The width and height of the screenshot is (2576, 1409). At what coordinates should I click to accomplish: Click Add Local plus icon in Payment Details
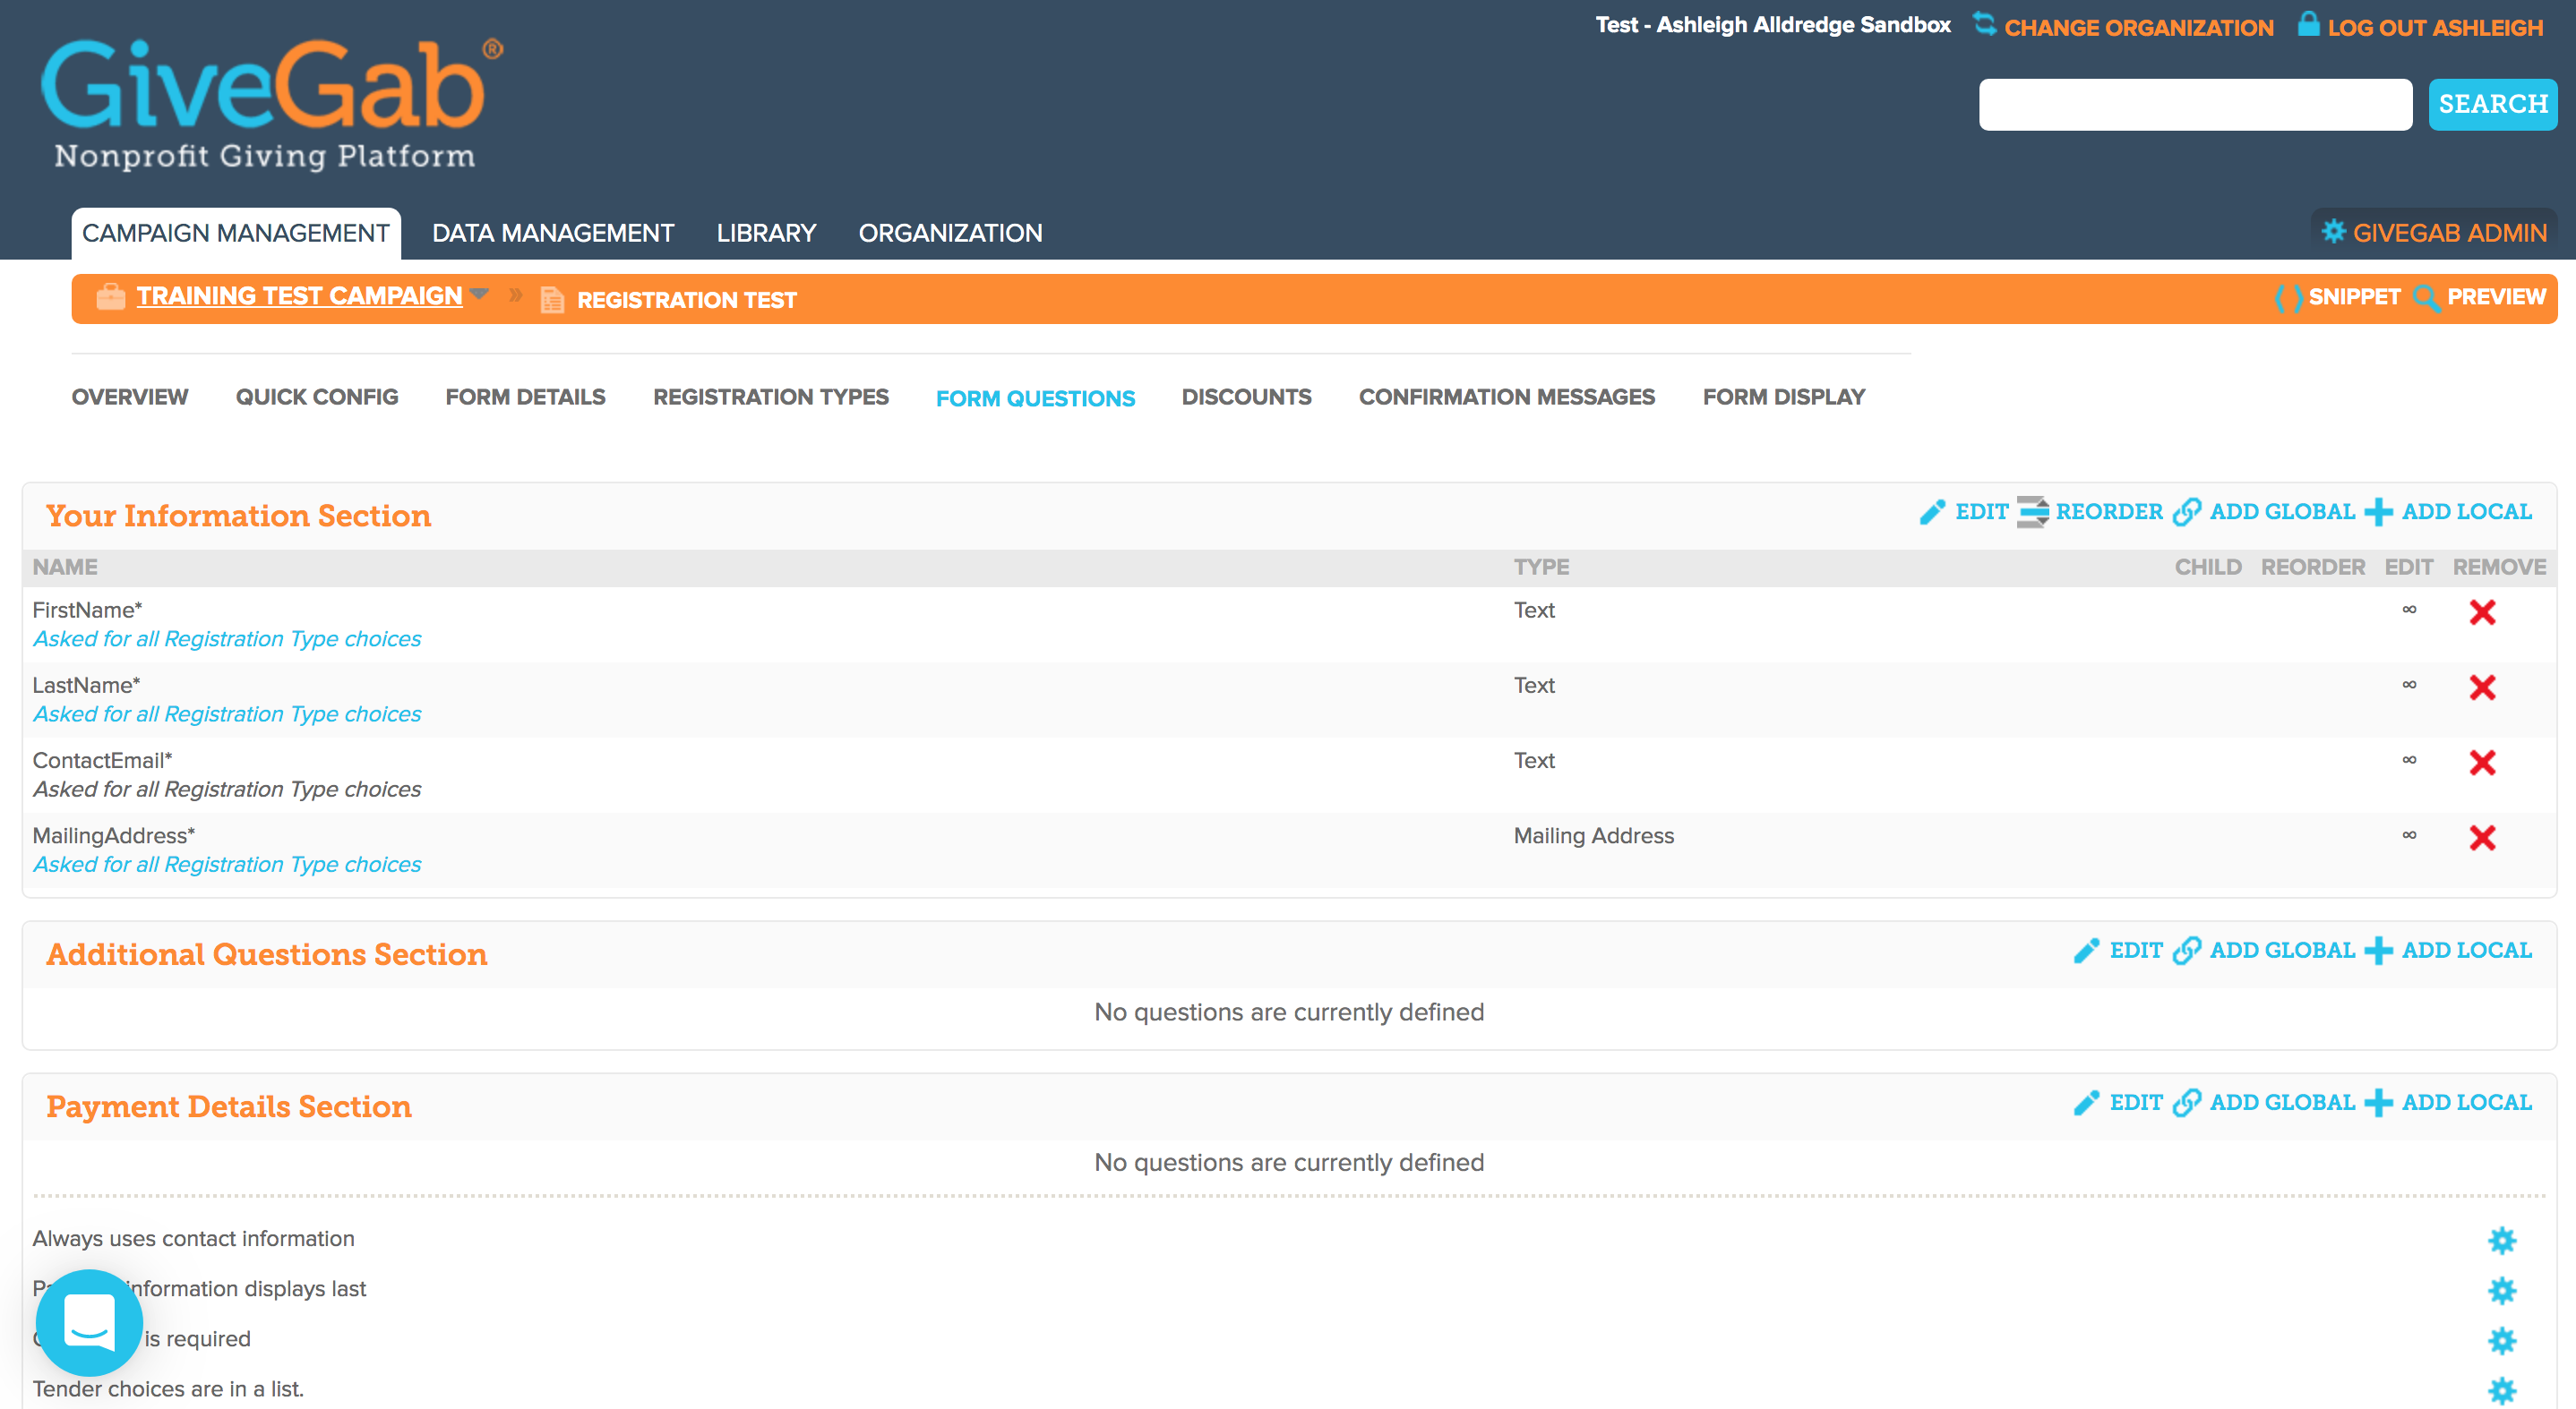pyautogui.click(x=2378, y=1102)
